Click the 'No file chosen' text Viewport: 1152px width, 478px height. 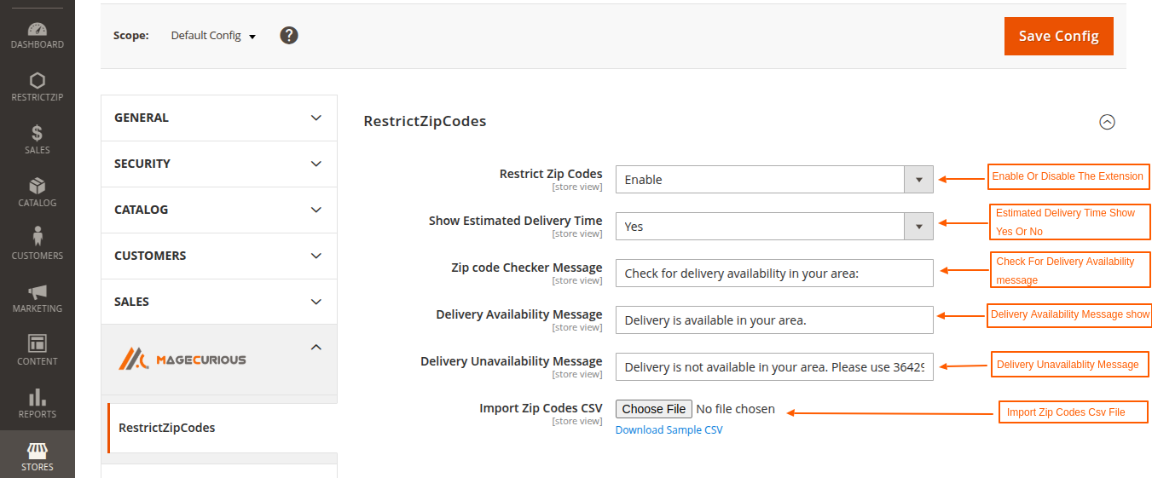click(x=735, y=409)
